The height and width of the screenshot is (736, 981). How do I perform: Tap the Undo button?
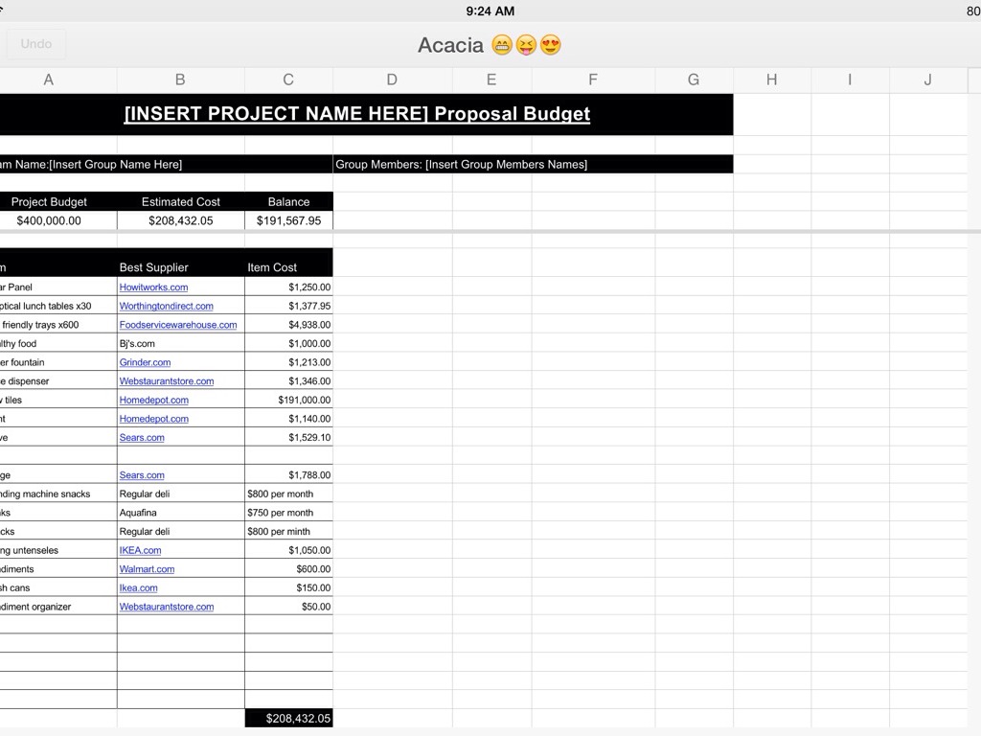[36, 44]
